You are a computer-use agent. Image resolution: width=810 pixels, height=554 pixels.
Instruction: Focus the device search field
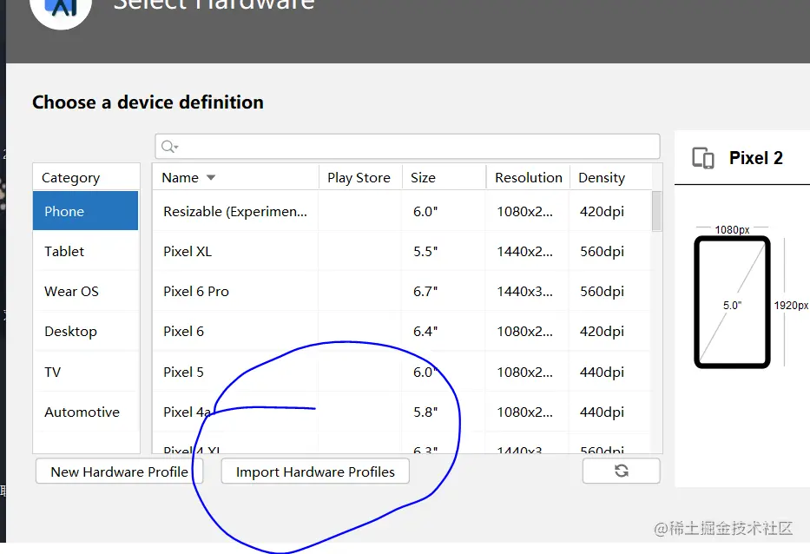click(x=407, y=146)
